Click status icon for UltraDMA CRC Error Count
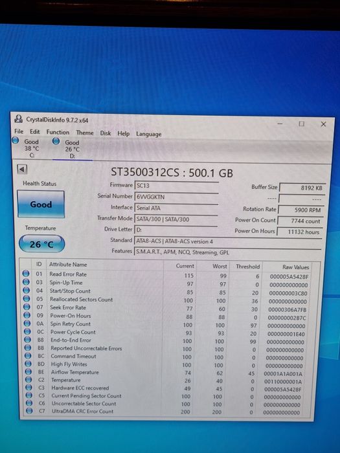Viewport: 340px width, 453px height. [29, 411]
